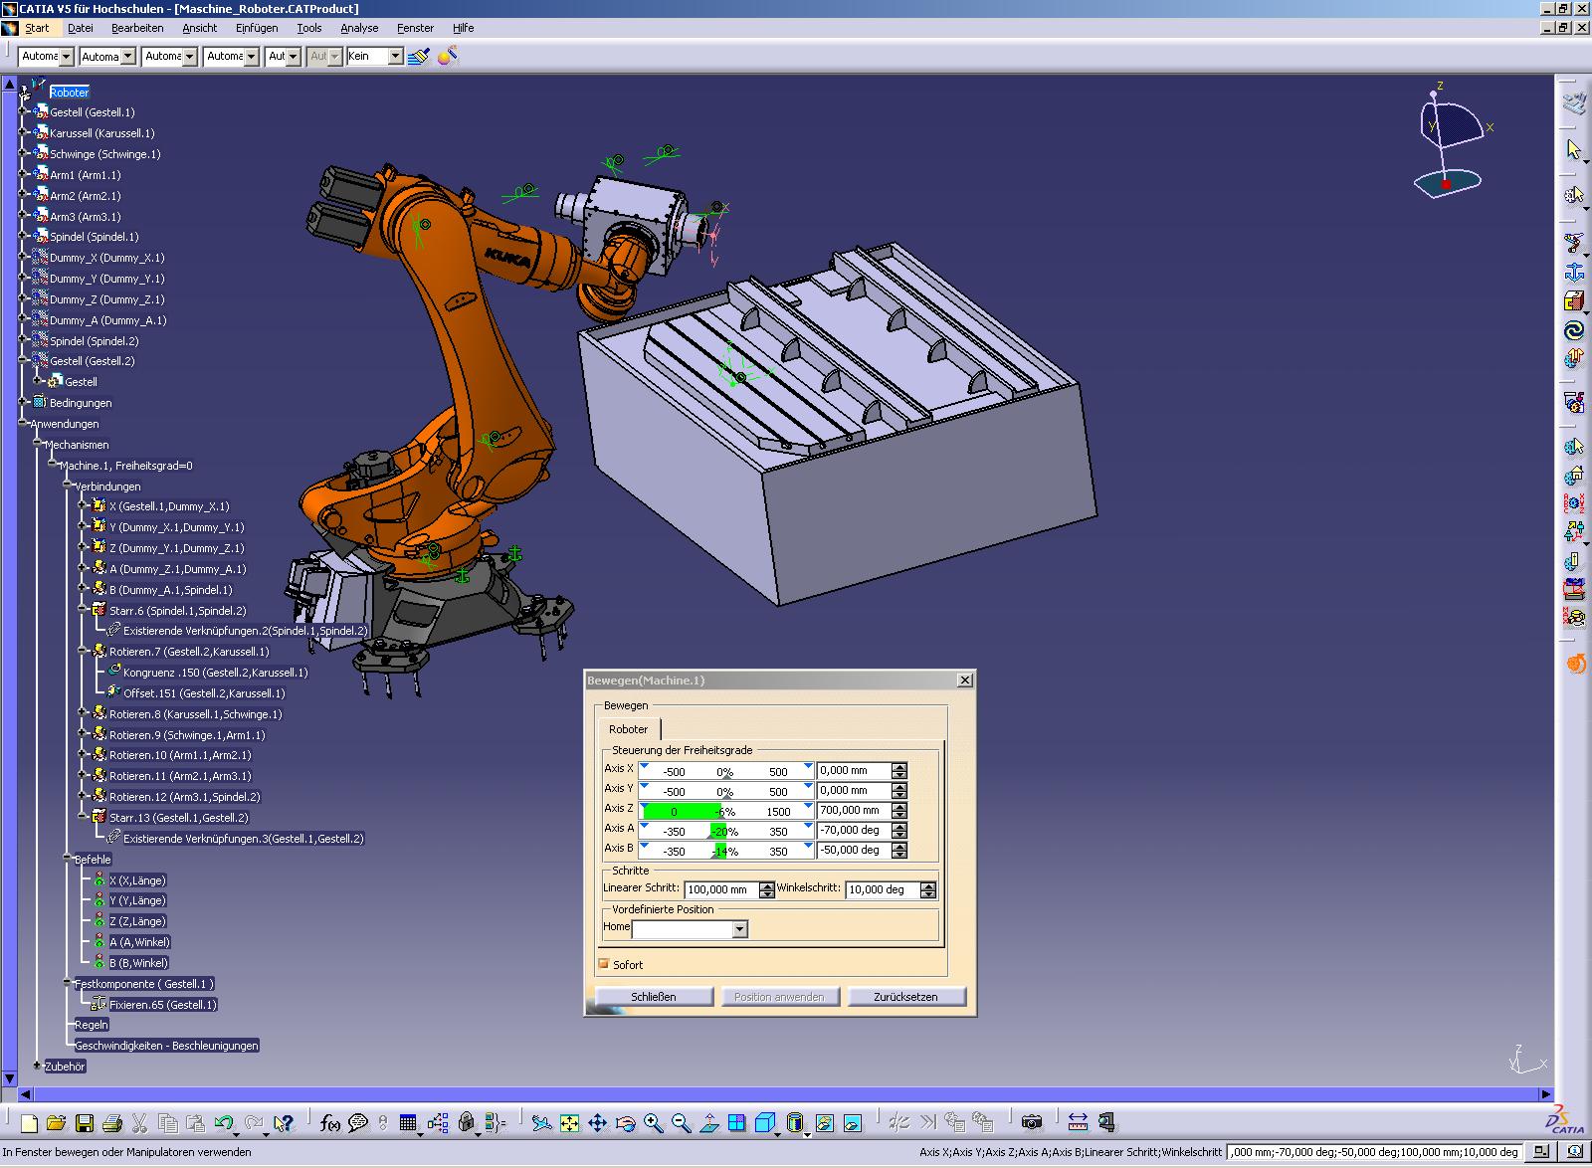The width and height of the screenshot is (1592, 1168).
Task: Save using the floppy disk icon
Action: (85, 1123)
